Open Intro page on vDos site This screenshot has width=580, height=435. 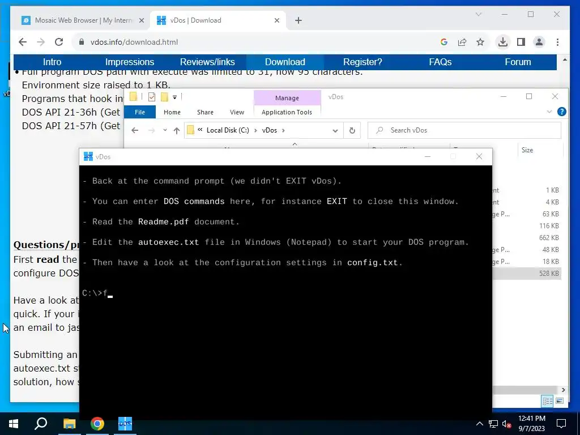pos(52,62)
